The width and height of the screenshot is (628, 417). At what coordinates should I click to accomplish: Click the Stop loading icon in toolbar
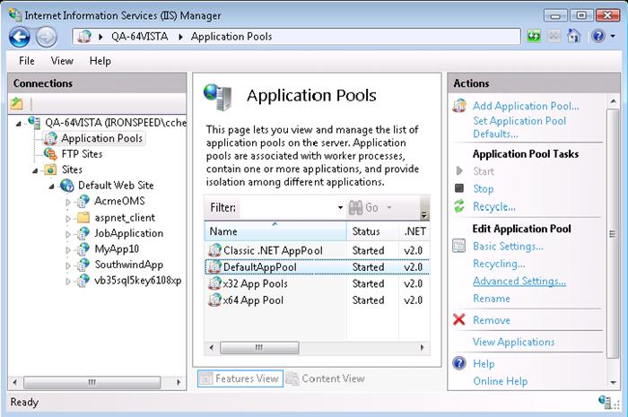(554, 37)
